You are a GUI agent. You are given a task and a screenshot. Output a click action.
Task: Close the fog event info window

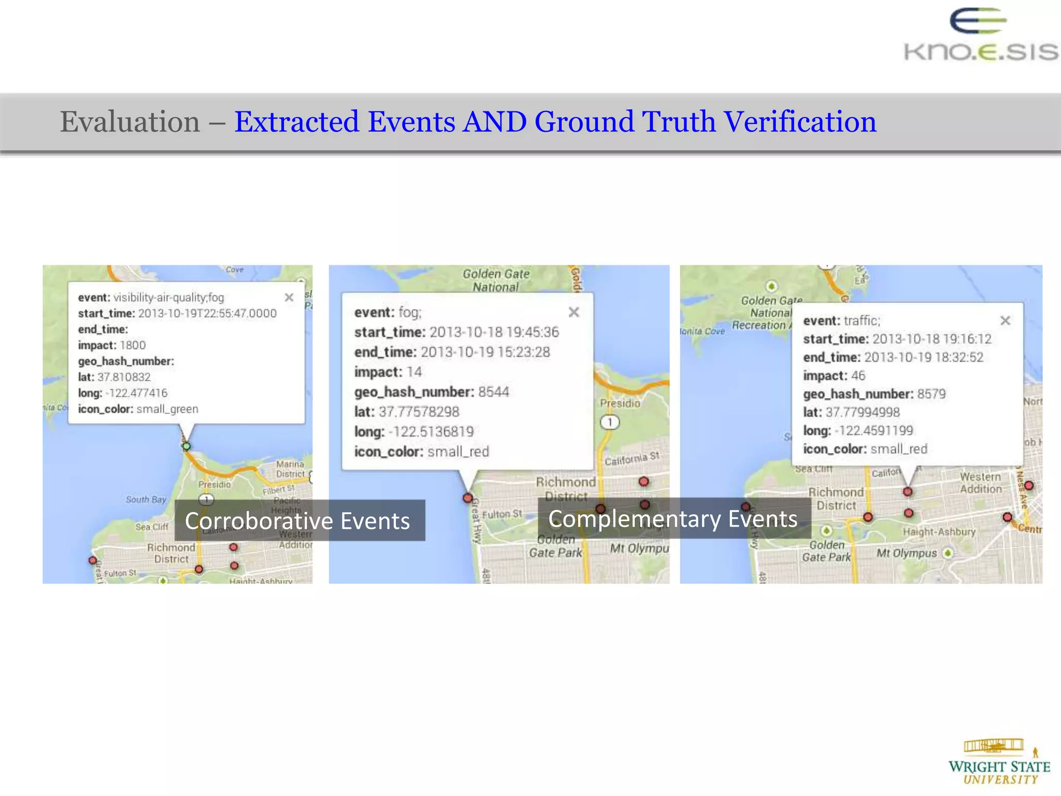pos(573,312)
